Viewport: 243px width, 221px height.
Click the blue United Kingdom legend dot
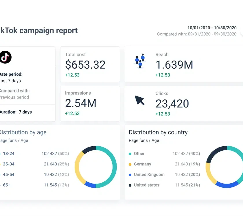click(130, 175)
